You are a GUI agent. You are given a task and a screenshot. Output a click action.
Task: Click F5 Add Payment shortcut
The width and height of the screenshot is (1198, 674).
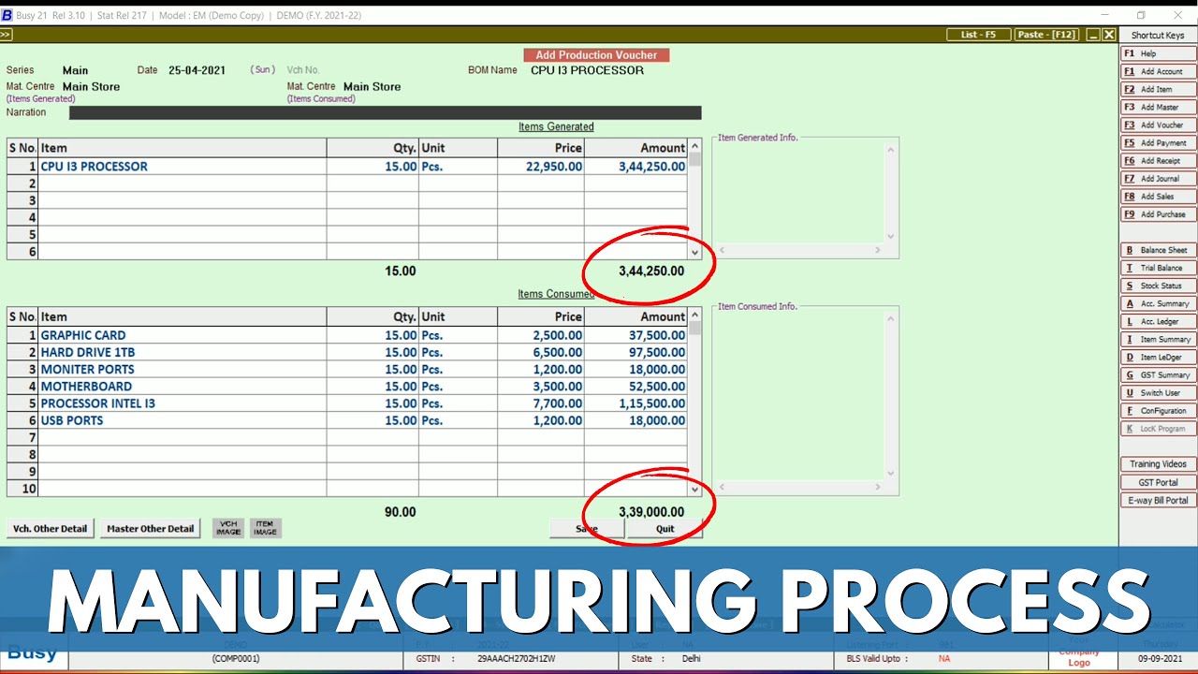pyautogui.click(x=1158, y=143)
